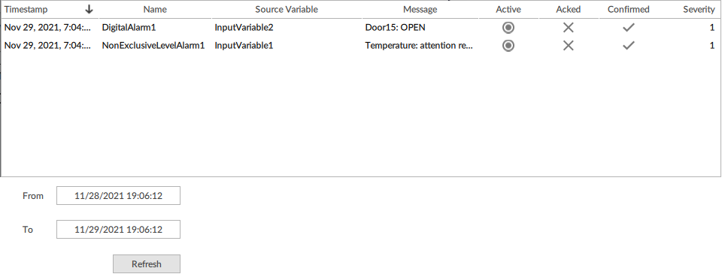Click the Confirmed checkmark for NonExclusiveLevelAlarm1
The height and width of the screenshot is (280, 722).
[629, 46]
